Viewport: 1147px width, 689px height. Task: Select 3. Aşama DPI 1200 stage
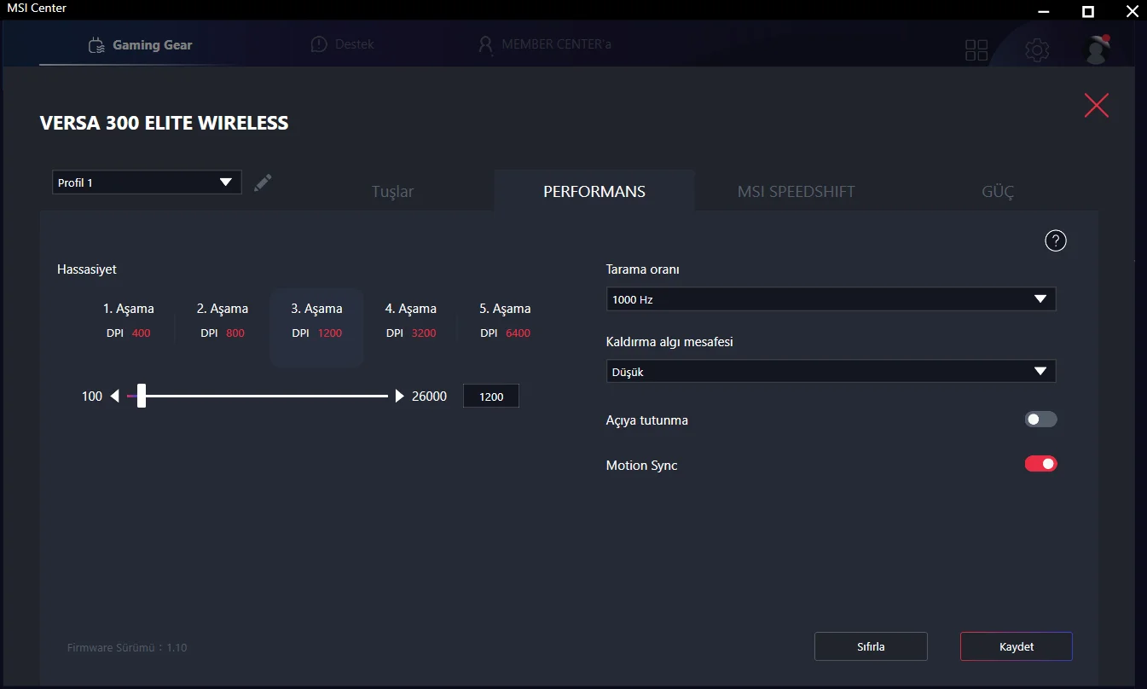click(x=317, y=327)
